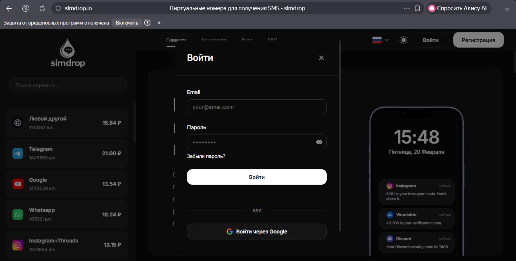
Task: Open the FAQ navigation tab
Action: pos(272,40)
